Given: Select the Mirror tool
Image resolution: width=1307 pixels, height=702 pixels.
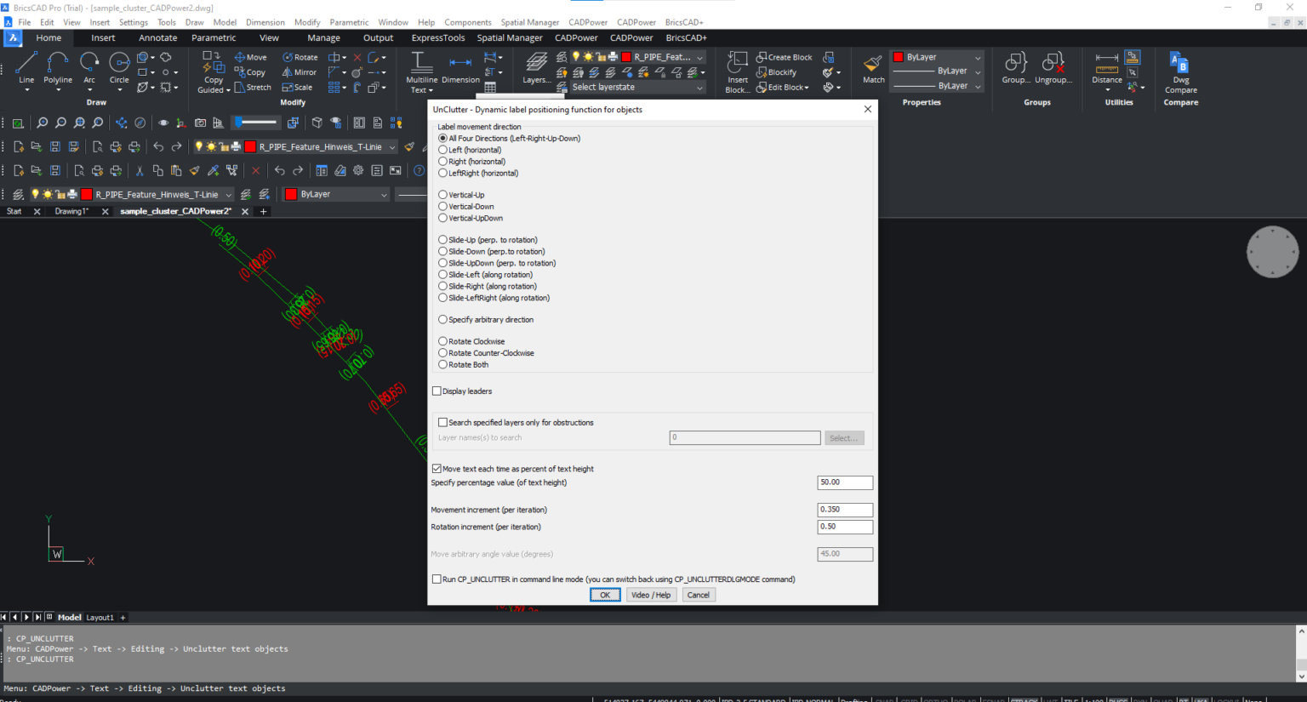Looking at the screenshot, I should click(300, 72).
